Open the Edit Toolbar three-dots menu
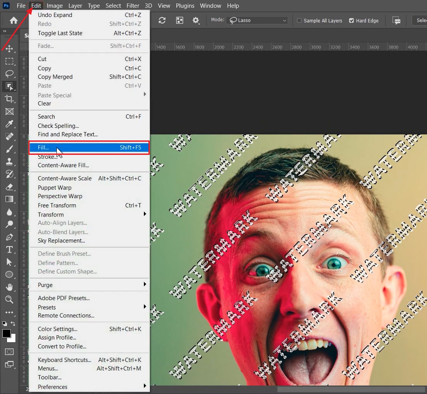Viewport: 427px width, 394px height. pyautogui.click(x=9, y=312)
